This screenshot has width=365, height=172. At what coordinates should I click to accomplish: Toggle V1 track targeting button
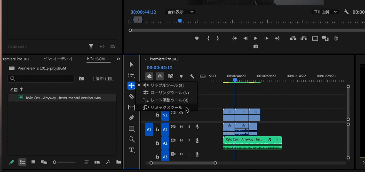click(x=165, y=115)
